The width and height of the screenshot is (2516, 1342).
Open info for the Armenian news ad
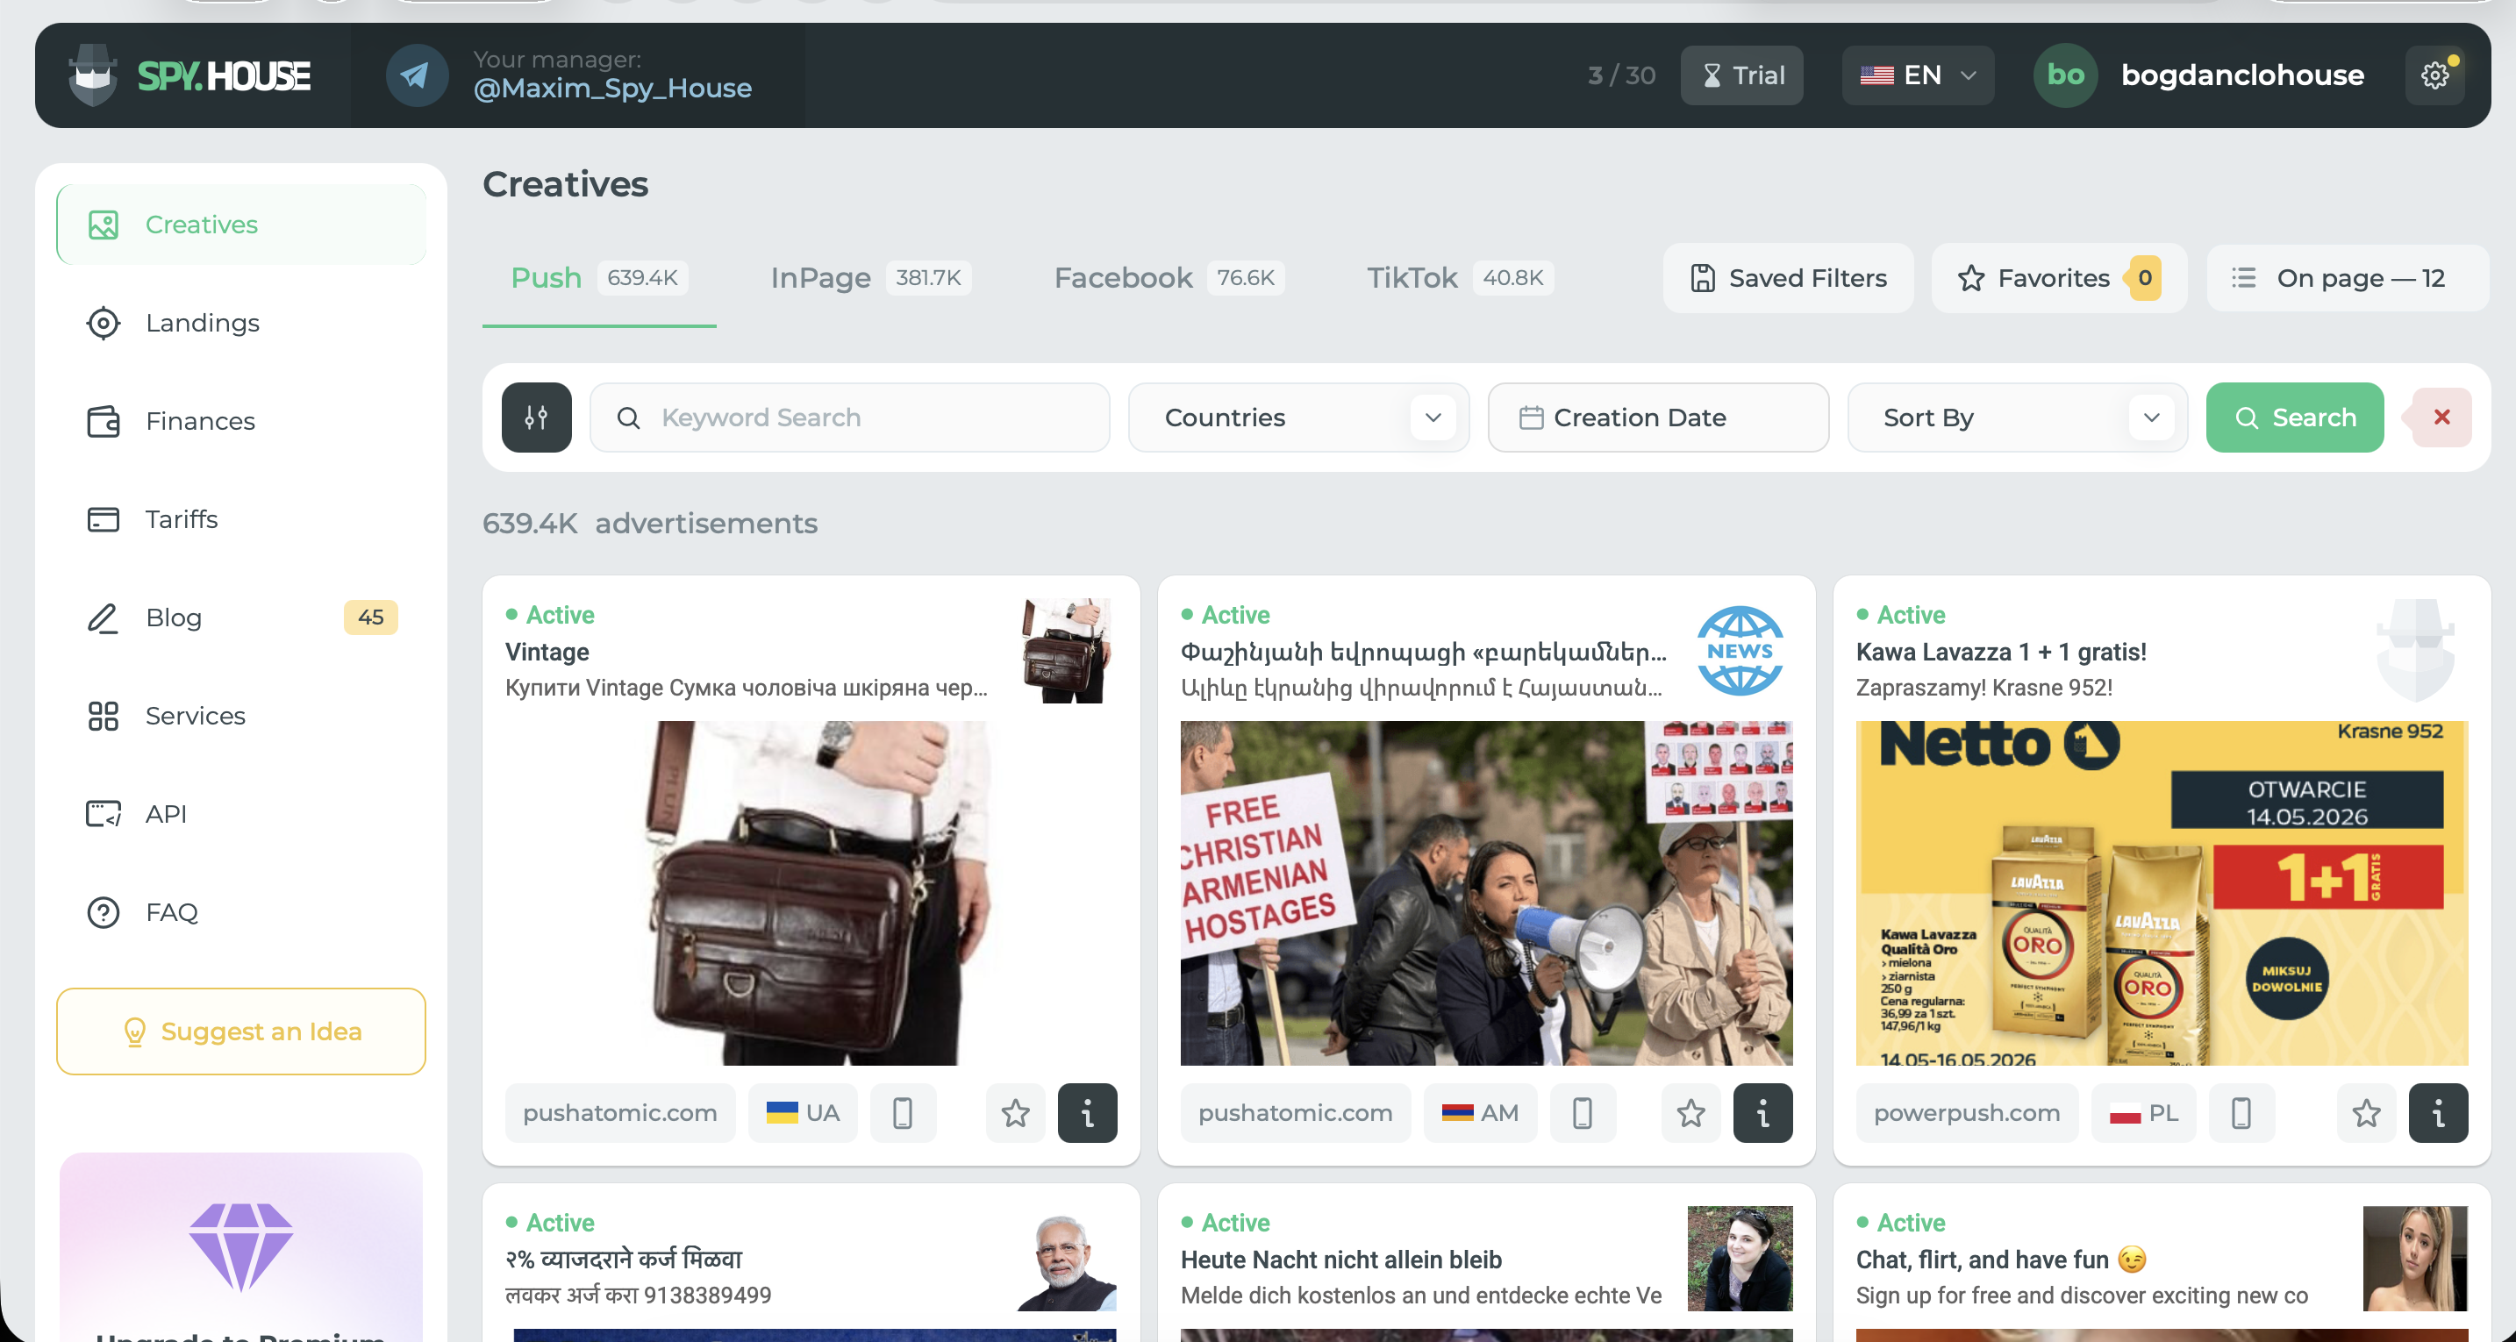pyautogui.click(x=1763, y=1112)
